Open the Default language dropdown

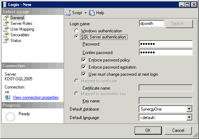click(189, 118)
